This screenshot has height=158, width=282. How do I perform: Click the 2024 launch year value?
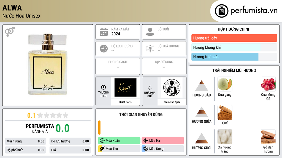pyautogui.click(x=116, y=34)
